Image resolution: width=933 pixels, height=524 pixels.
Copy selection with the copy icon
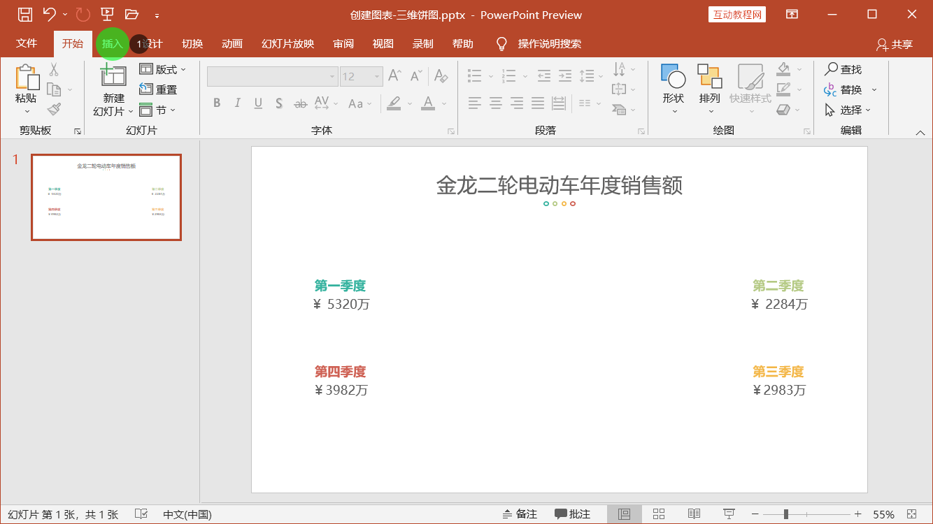click(x=54, y=89)
